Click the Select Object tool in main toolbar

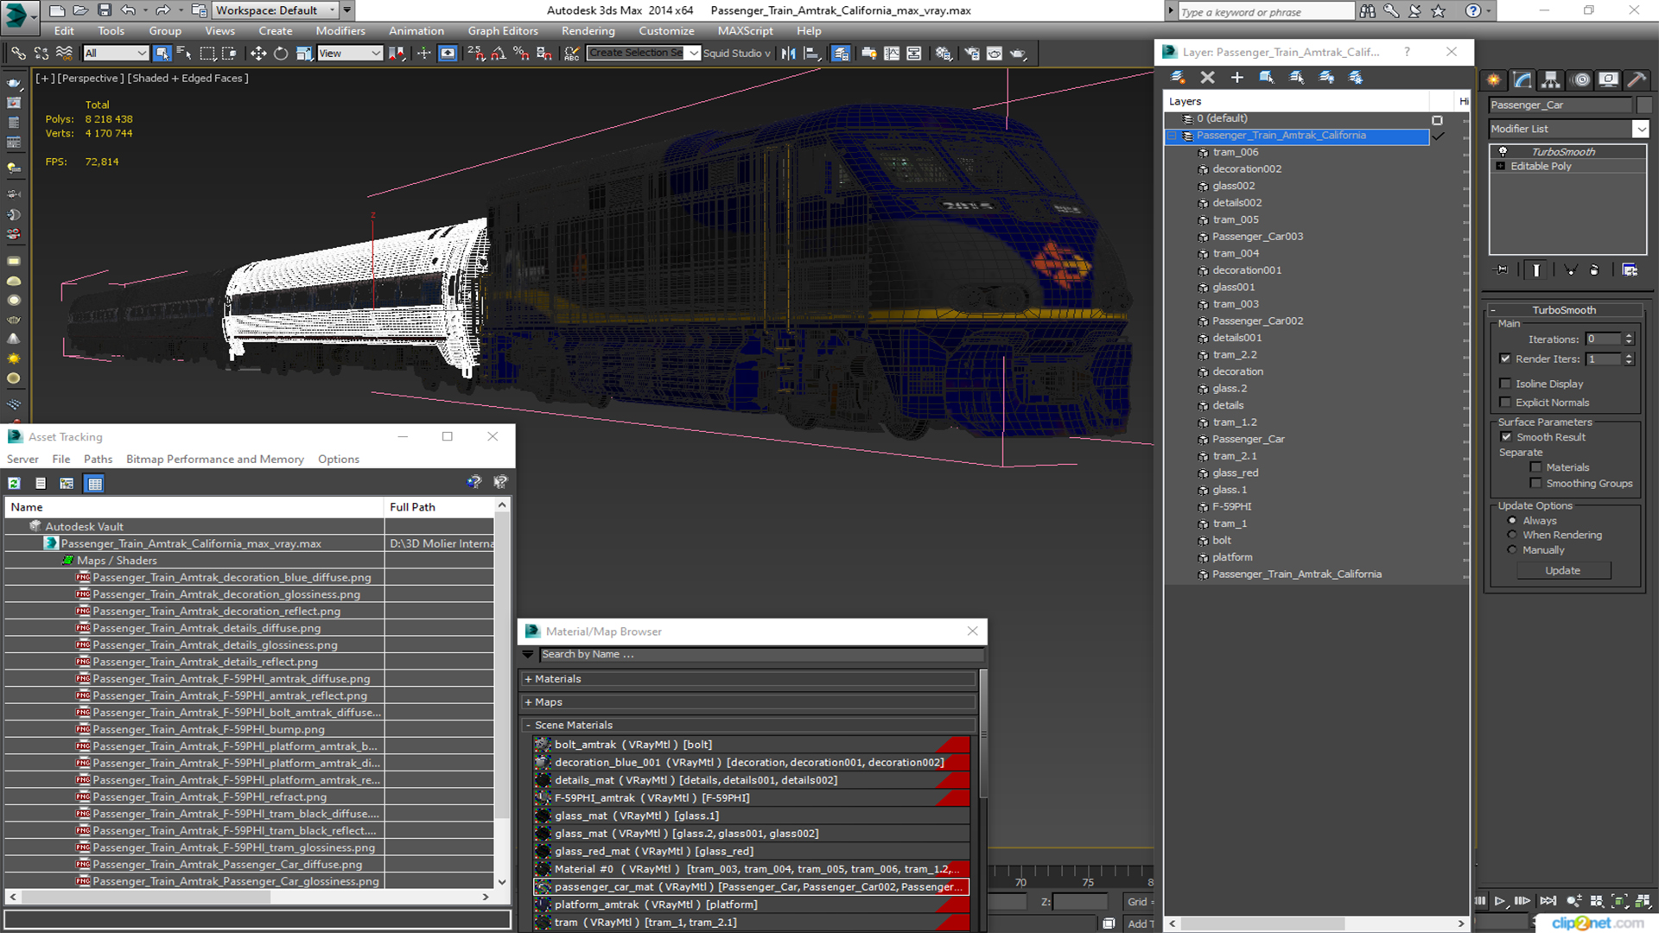(x=162, y=54)
